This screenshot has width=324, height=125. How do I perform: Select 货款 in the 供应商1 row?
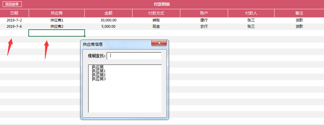(299, 20)
